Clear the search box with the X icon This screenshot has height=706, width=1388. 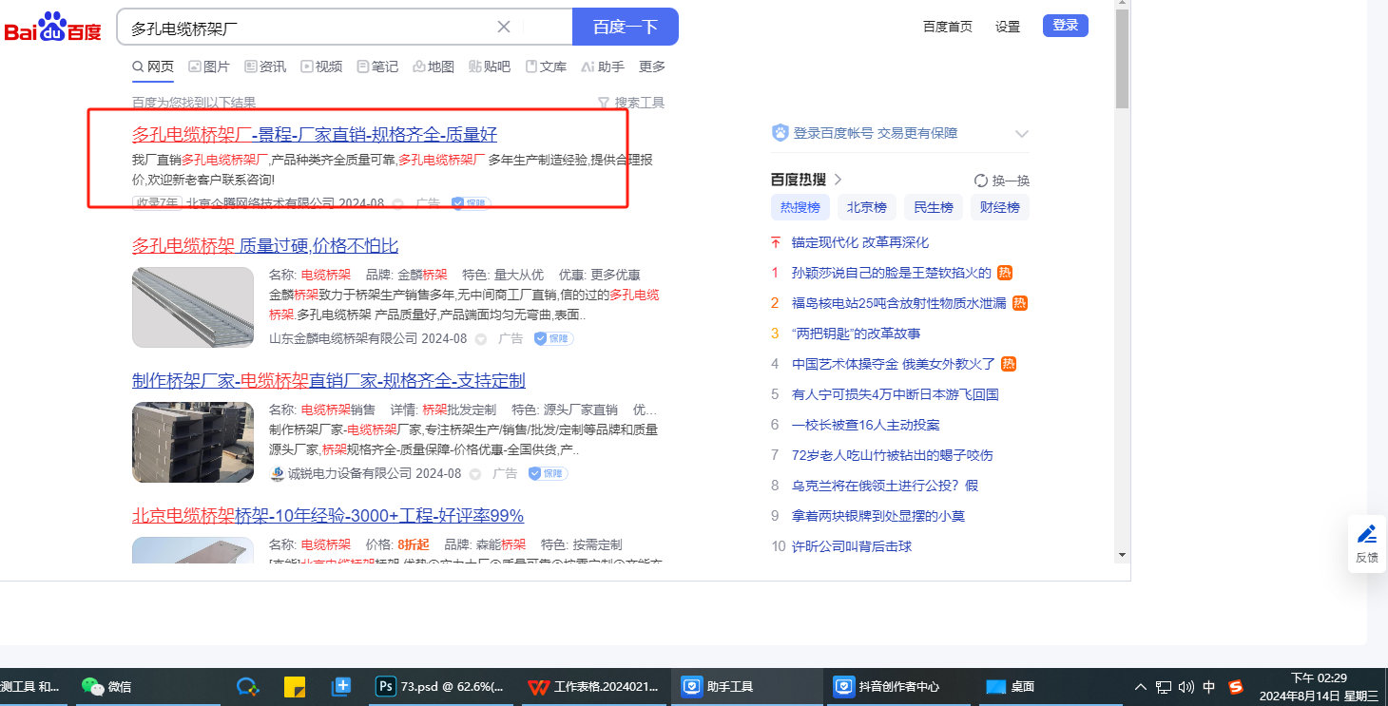coord(504,27)
